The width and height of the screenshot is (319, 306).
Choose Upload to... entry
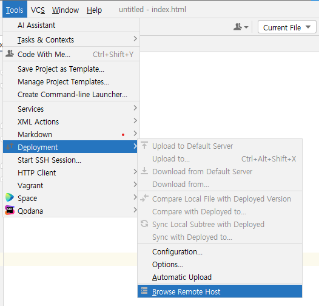coord(220,158)
